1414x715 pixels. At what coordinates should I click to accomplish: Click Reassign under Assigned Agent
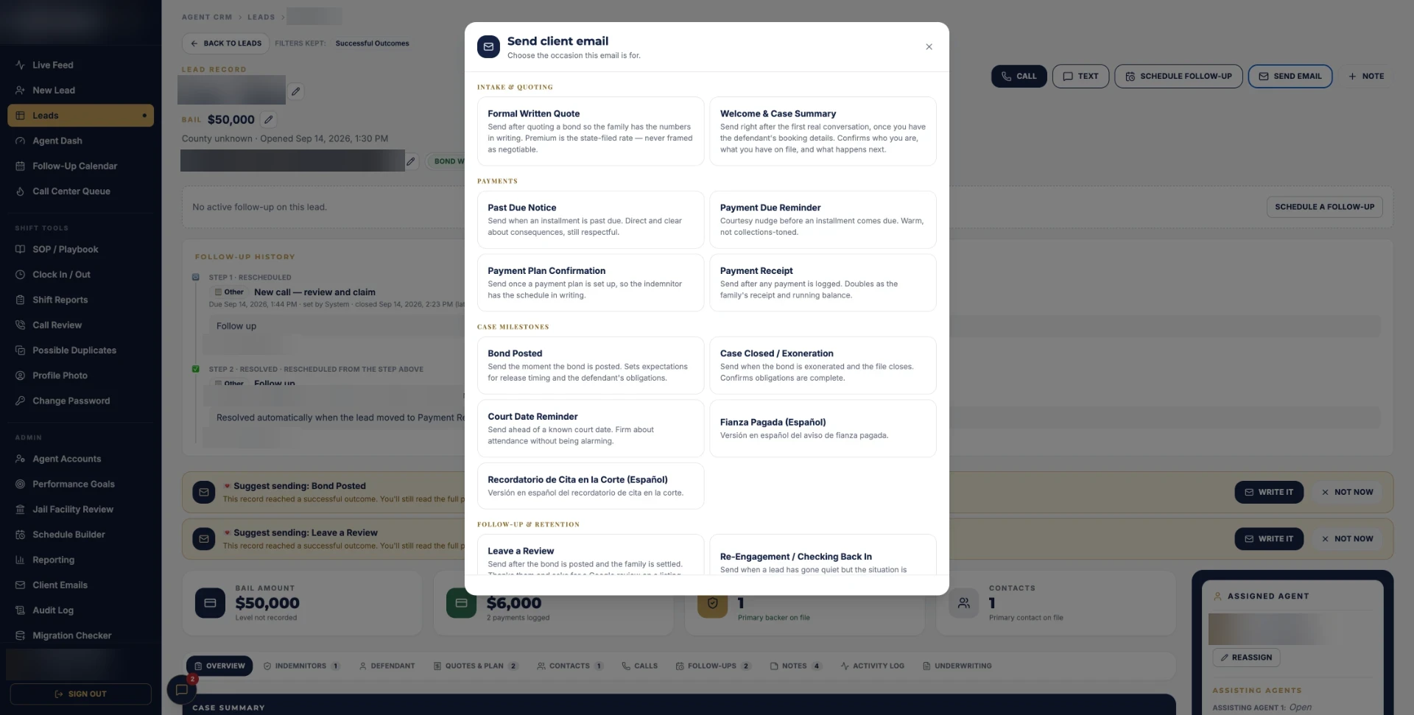tap(1245, 658)
